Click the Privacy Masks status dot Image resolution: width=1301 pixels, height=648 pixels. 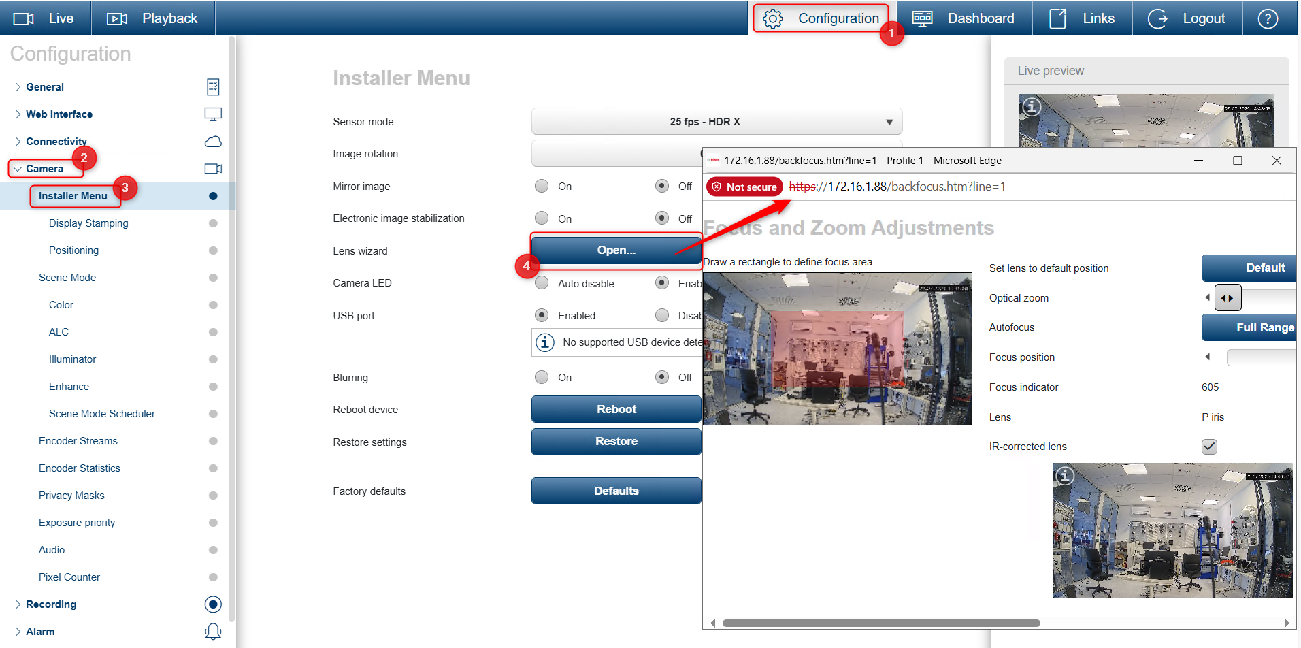[x=213, y=496]
